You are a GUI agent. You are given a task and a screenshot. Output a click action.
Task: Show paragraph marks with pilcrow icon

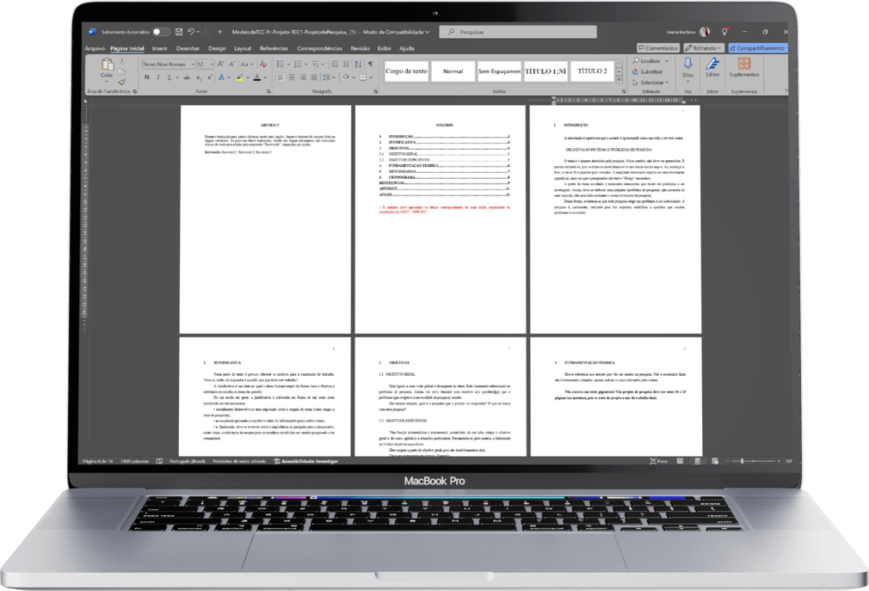pos(371,64)
